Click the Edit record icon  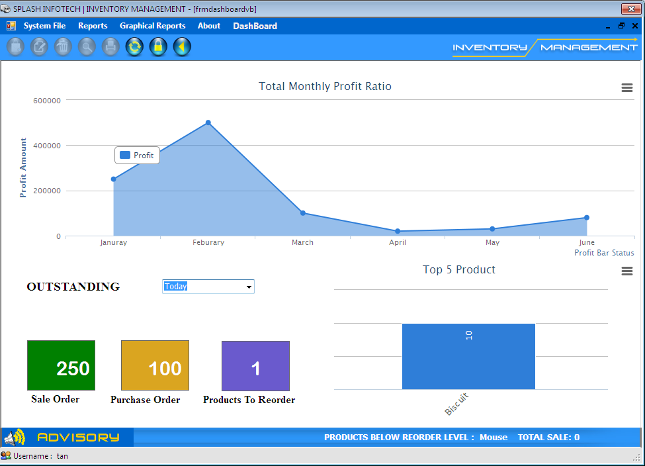click(x=39, y=47)
